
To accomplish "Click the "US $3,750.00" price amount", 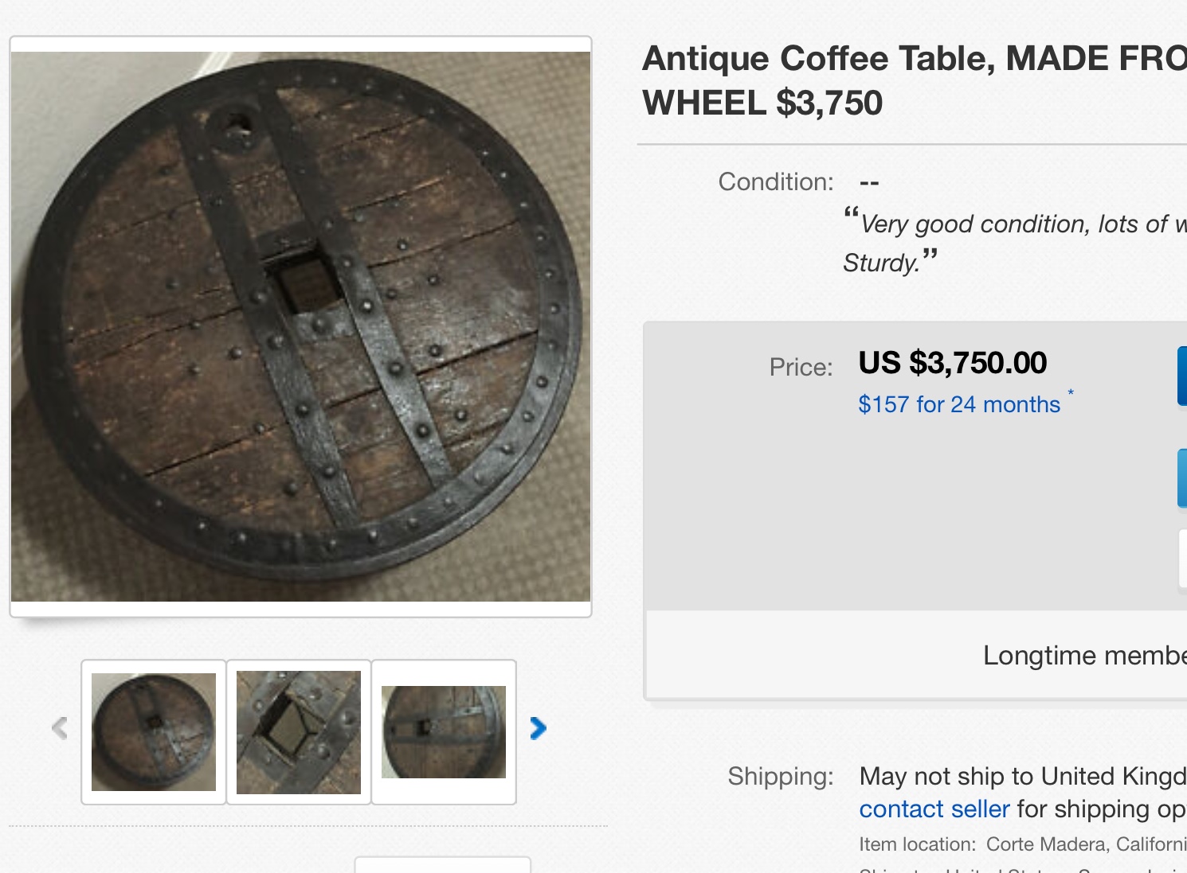I will click(x=953, y=363).
